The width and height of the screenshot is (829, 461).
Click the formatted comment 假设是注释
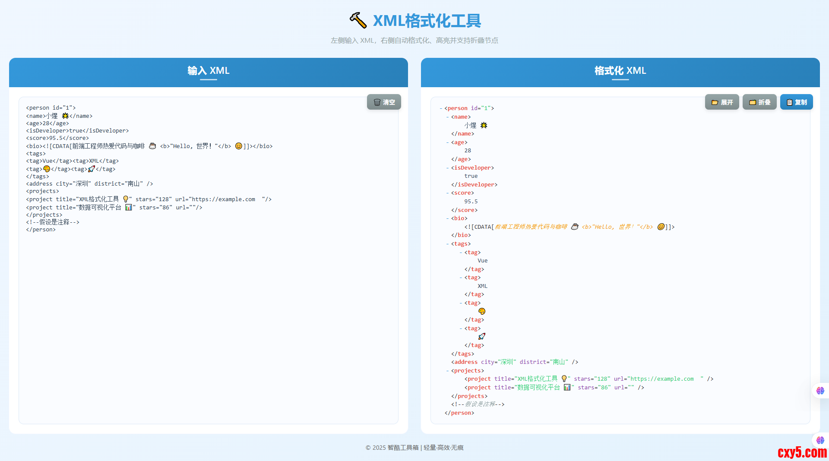pyautogui.click(x=478, y=404)
